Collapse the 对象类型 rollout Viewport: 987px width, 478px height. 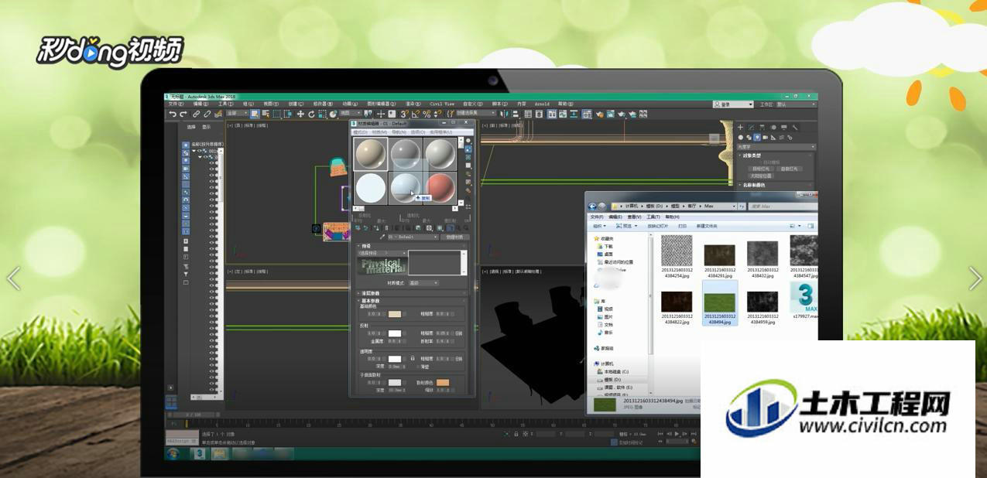(x=776, y=155)
